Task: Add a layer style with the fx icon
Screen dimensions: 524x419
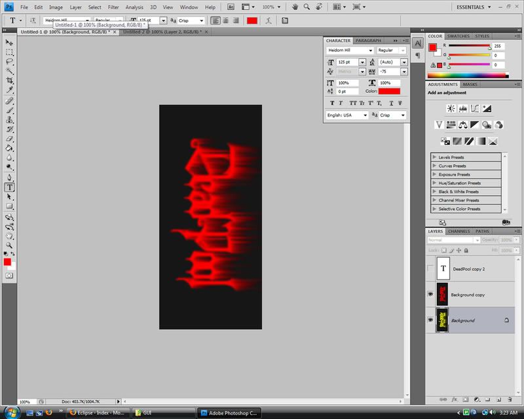Action: 455,399
